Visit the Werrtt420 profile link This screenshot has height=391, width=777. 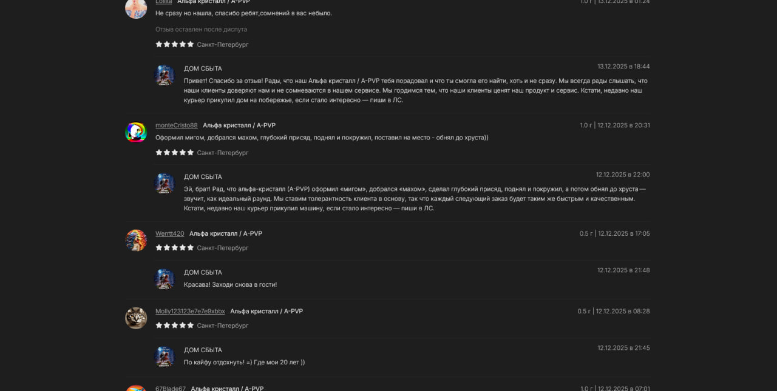click(x=170, y=233)
